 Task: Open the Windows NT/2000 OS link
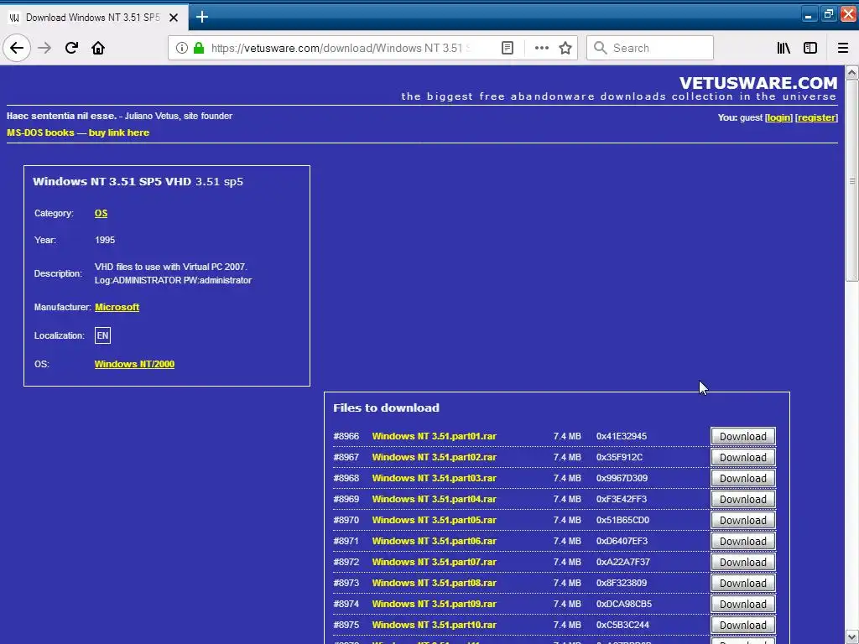tap(134, 364)
